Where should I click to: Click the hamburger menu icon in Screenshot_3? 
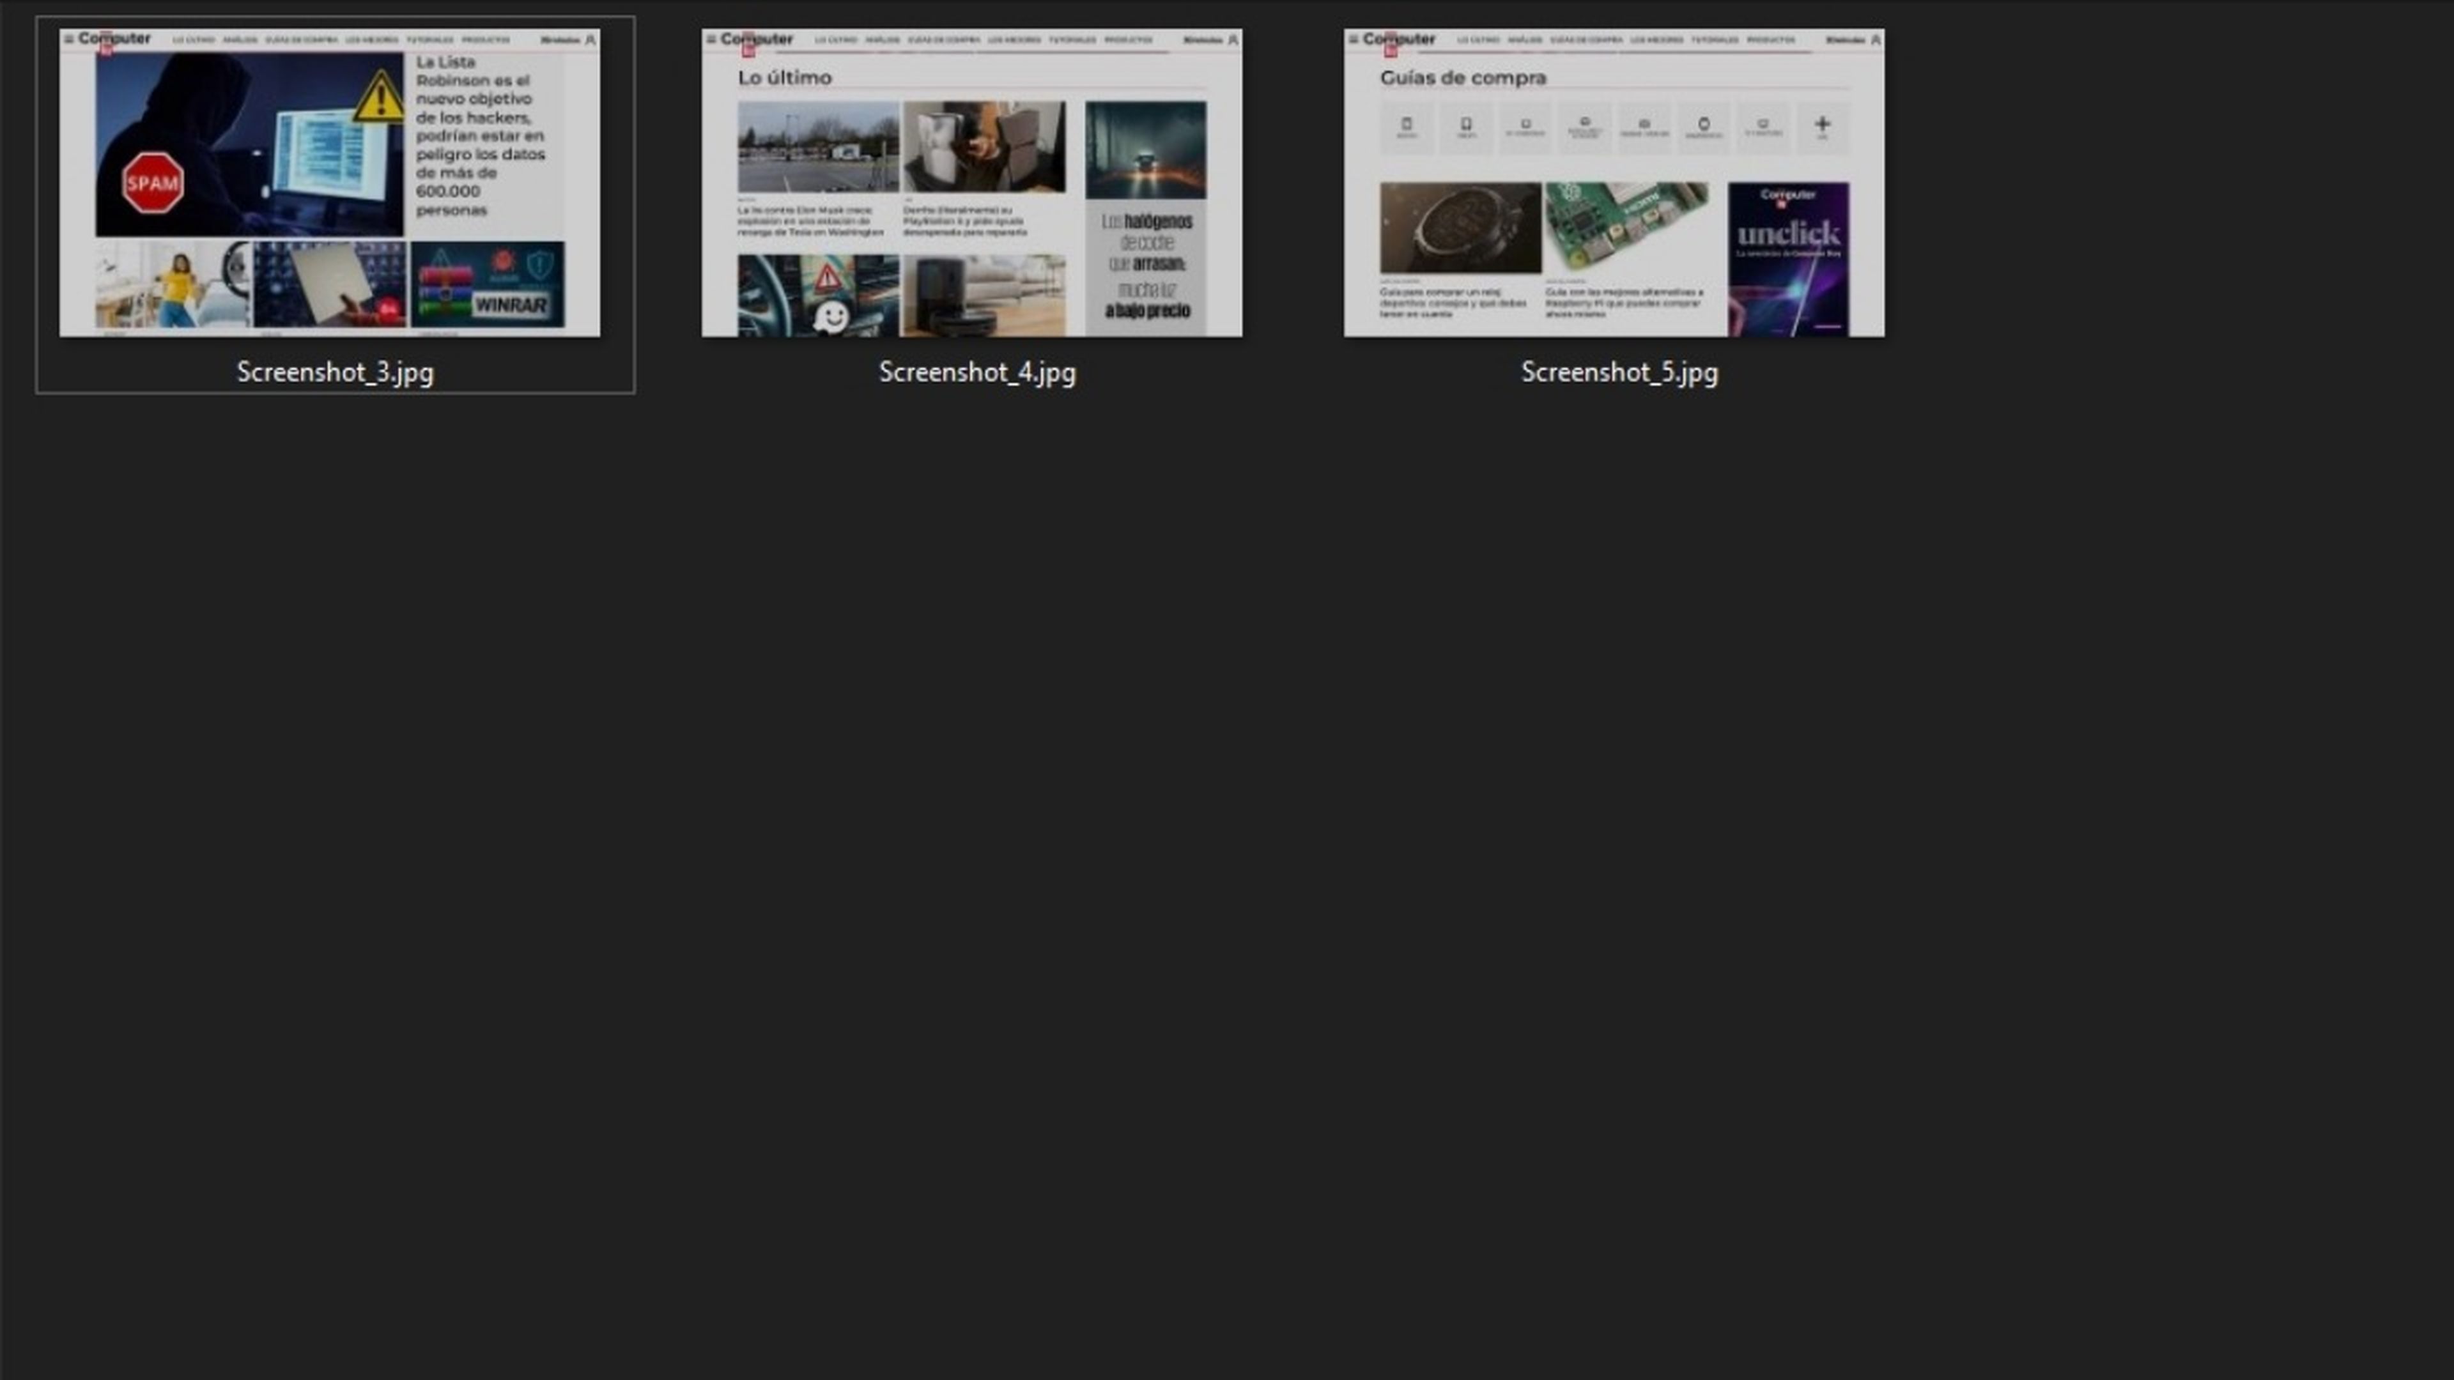[68, 39]
